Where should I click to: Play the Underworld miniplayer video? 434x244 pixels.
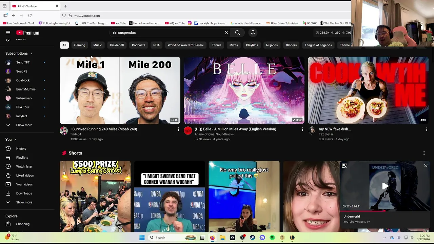(x=385, y=186)
